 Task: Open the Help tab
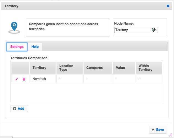(x=35, y=47)
